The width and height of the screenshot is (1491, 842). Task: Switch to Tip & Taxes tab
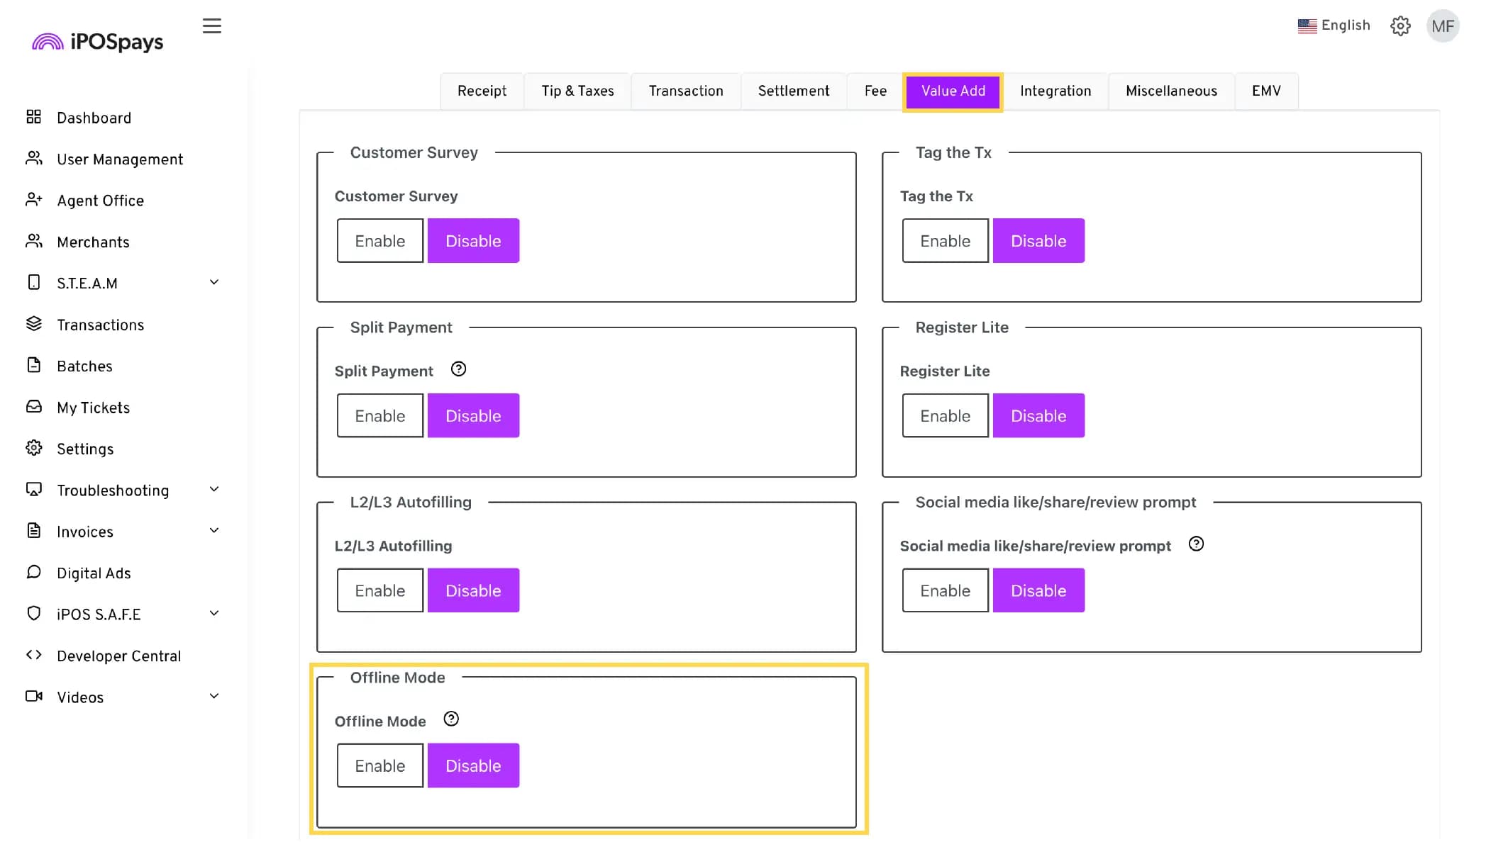pyautogui.click(x=577, y=91)
